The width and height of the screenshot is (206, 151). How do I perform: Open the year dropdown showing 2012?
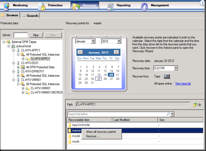point(119,41)
